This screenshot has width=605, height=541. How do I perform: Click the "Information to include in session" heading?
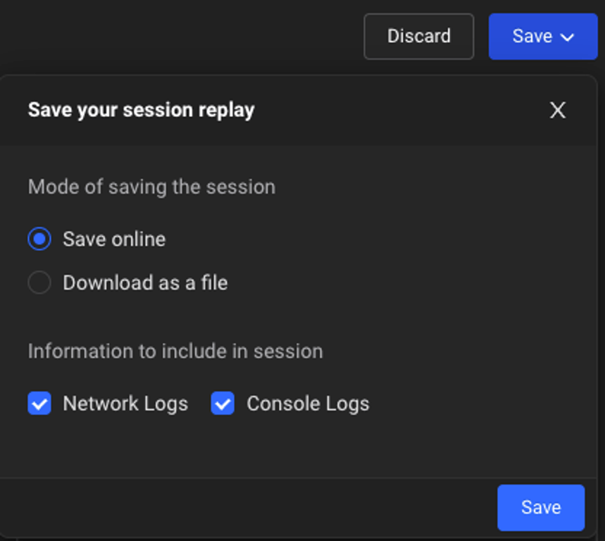point(175,351)
